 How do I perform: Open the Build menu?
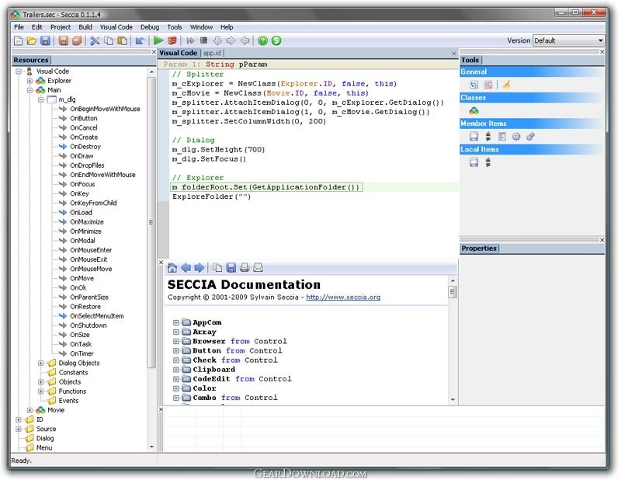click(85, 27)
